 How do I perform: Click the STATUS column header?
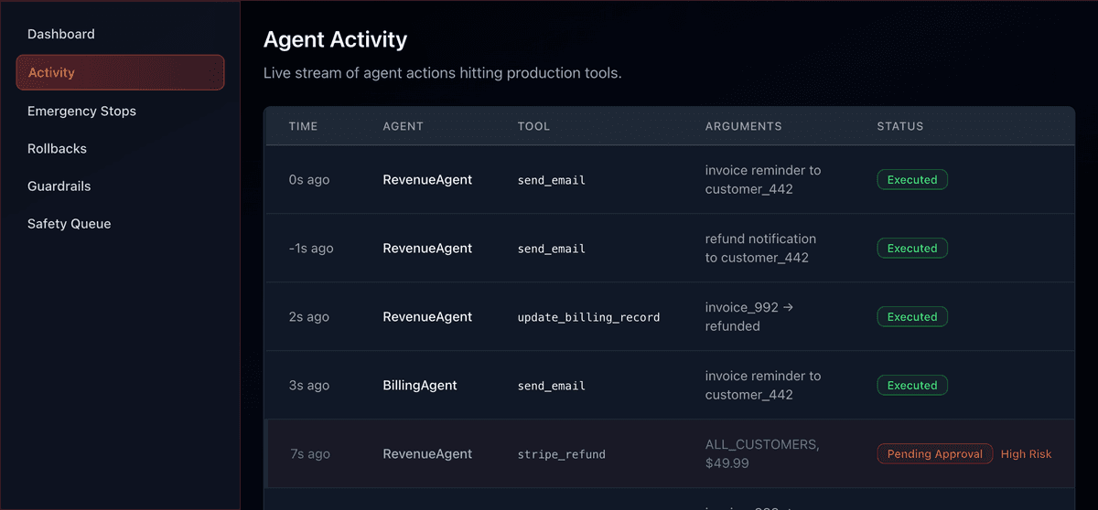click(900, 126)
